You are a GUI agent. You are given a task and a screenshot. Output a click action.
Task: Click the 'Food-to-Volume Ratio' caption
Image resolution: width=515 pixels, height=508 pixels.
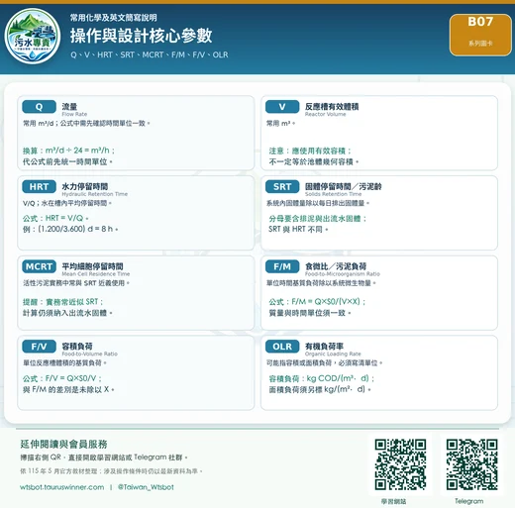[90, 354]
